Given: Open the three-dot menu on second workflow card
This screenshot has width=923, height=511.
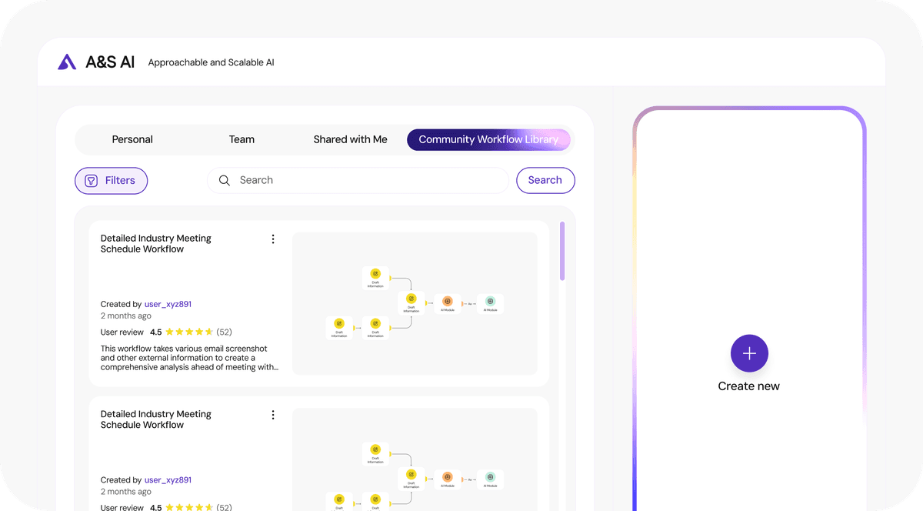Looking at the screenshot, I should (x=273, y=414).
